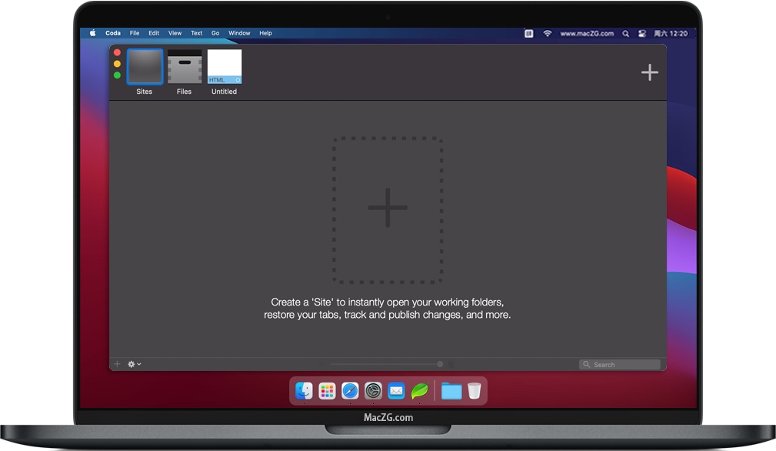The width and height of the screenshot is (776, 451).
Task: Open Launchpad from the Dock
Action: click(327, 391)
